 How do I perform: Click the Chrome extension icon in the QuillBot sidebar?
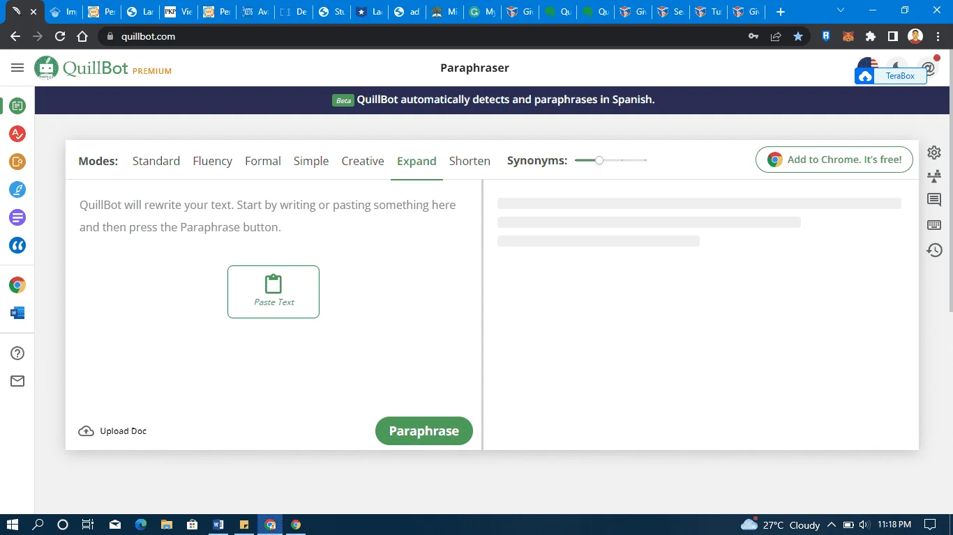click(x=17, y=285)
